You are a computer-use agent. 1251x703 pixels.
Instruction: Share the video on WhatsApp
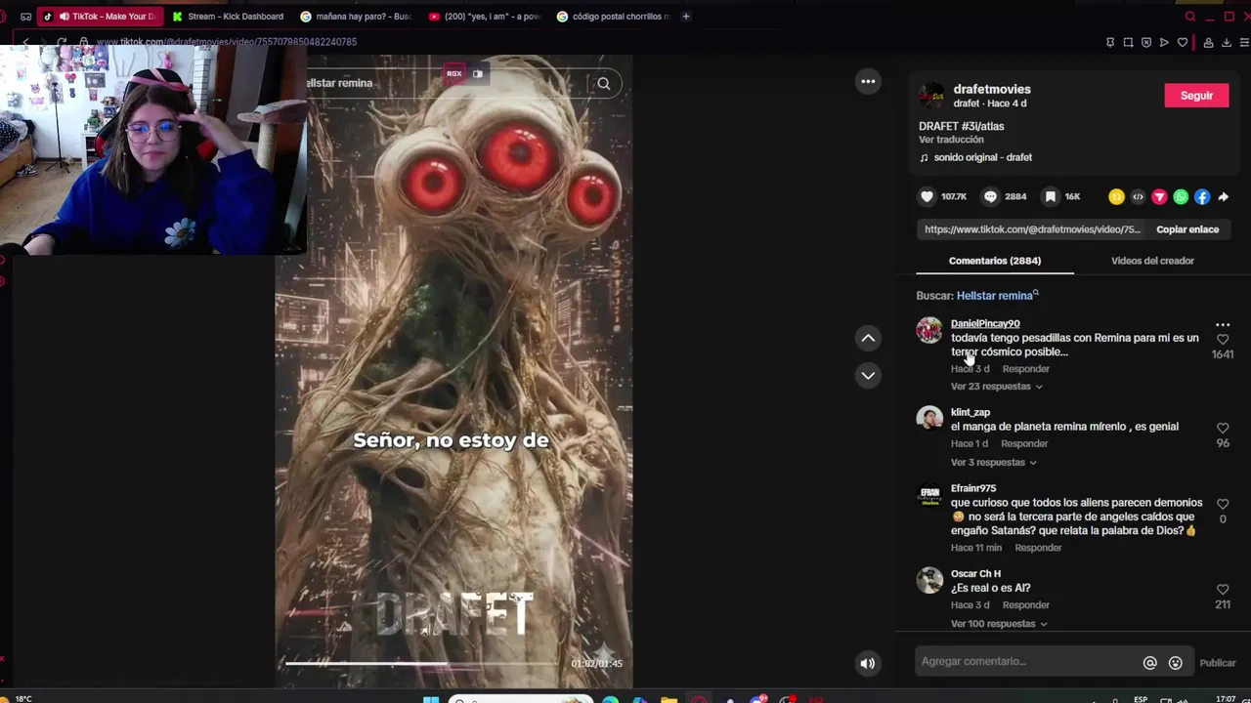pyautogui.click(x=1181, y=196)
